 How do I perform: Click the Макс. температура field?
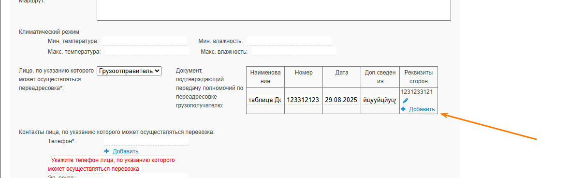point(147,52)
